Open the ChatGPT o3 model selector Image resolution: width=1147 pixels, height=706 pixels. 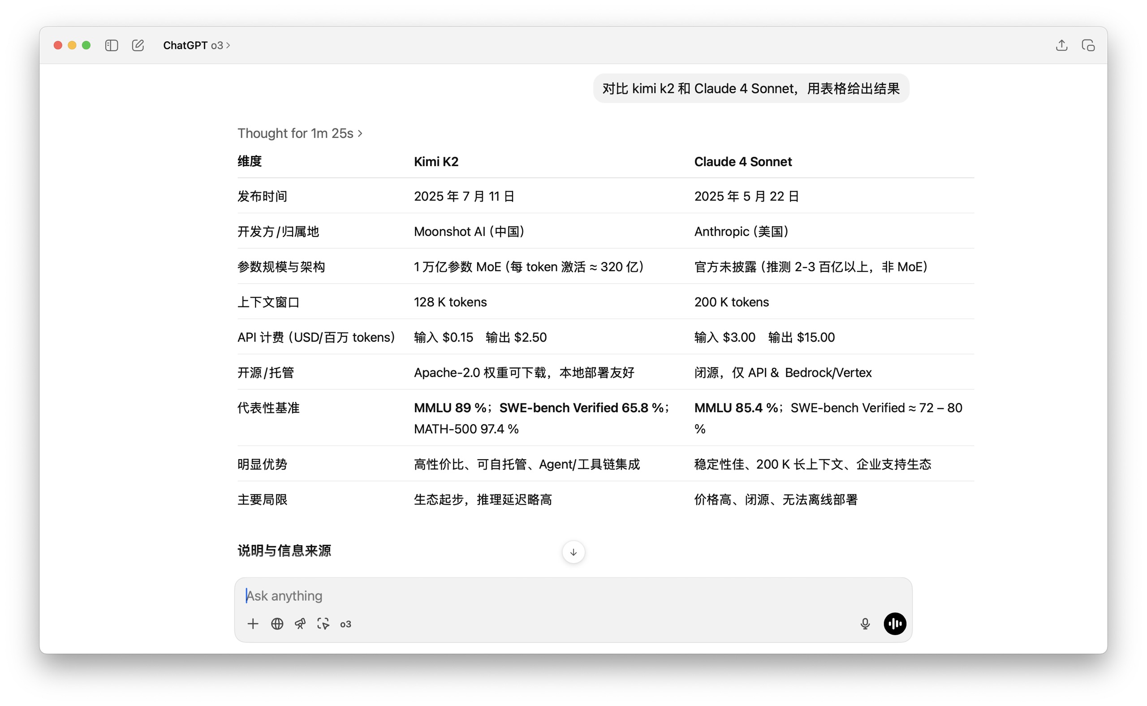[x=197, y=45]
